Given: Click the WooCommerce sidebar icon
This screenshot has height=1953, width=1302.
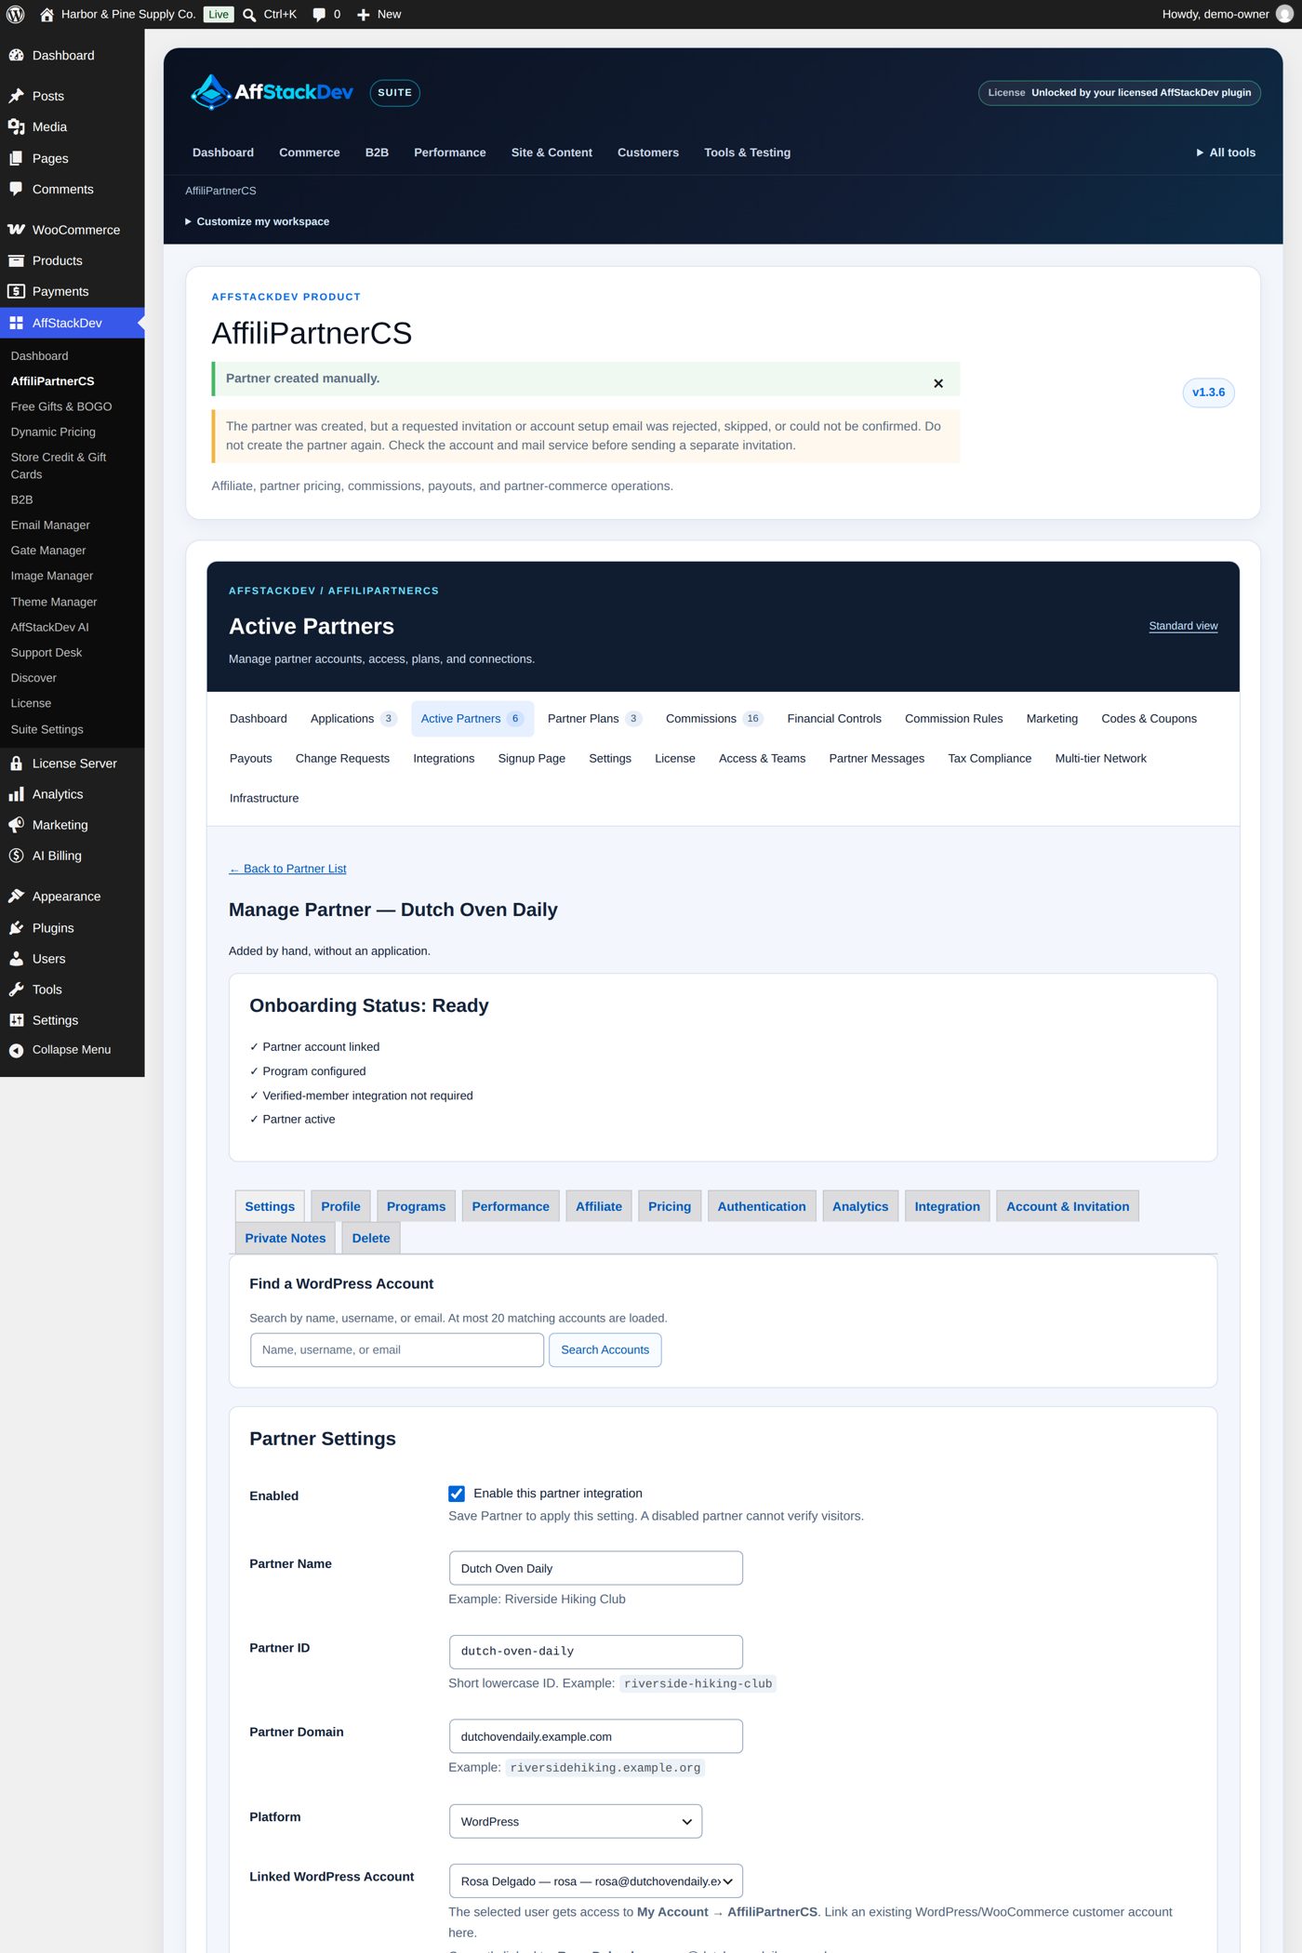Looking at the screenshot, I should click(x=16, y=230).
